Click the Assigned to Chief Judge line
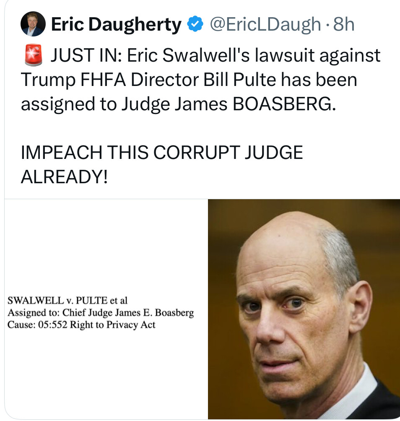 pos(101,312)
